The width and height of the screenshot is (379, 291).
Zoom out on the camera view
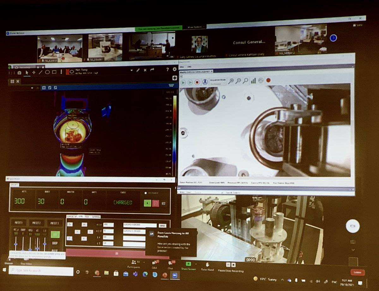238,81
